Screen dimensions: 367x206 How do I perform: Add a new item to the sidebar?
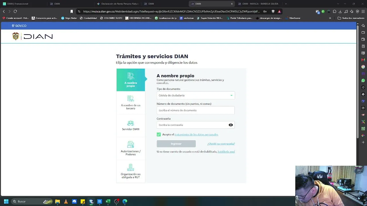(363, 142)
